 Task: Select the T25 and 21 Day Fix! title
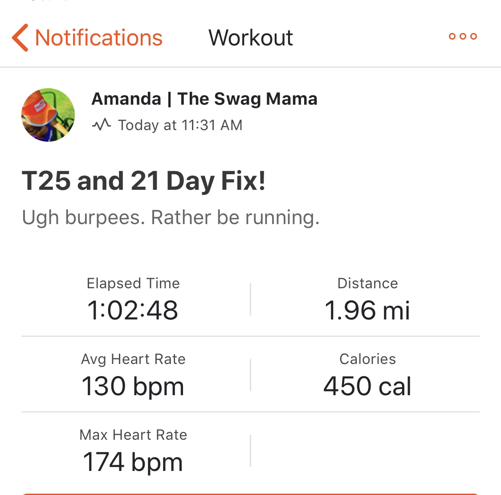click(x=144, y=181)
